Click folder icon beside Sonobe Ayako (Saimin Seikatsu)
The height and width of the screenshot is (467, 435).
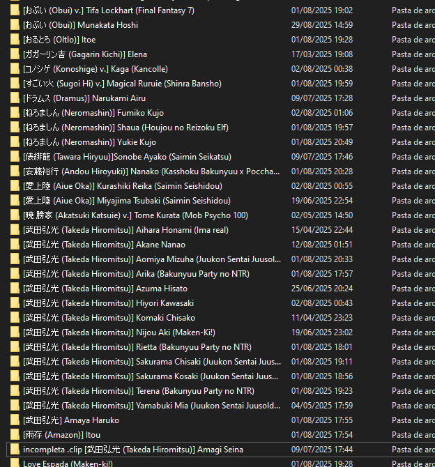pos(15,157)
